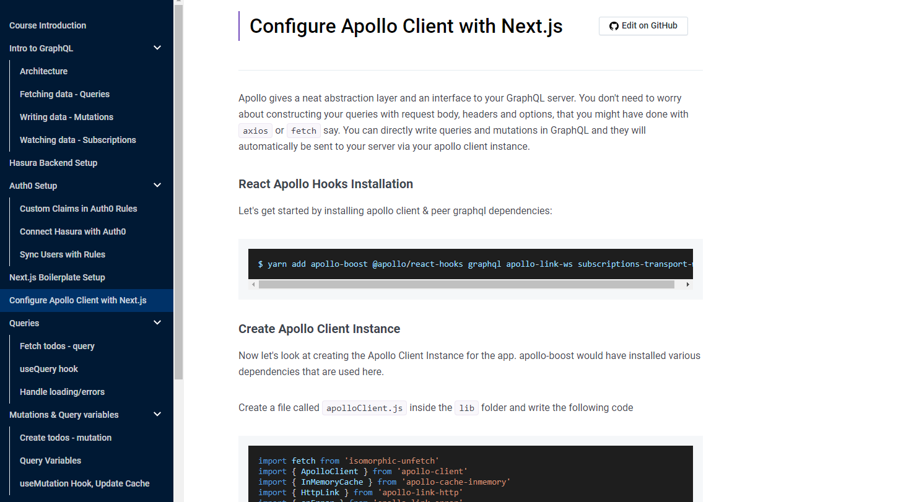The image size is (924, 502).
Task: Open the Architecture lesson
Action: (43, 71)
